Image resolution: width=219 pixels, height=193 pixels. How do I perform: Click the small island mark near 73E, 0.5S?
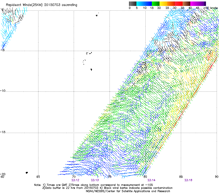coord(97,15)
